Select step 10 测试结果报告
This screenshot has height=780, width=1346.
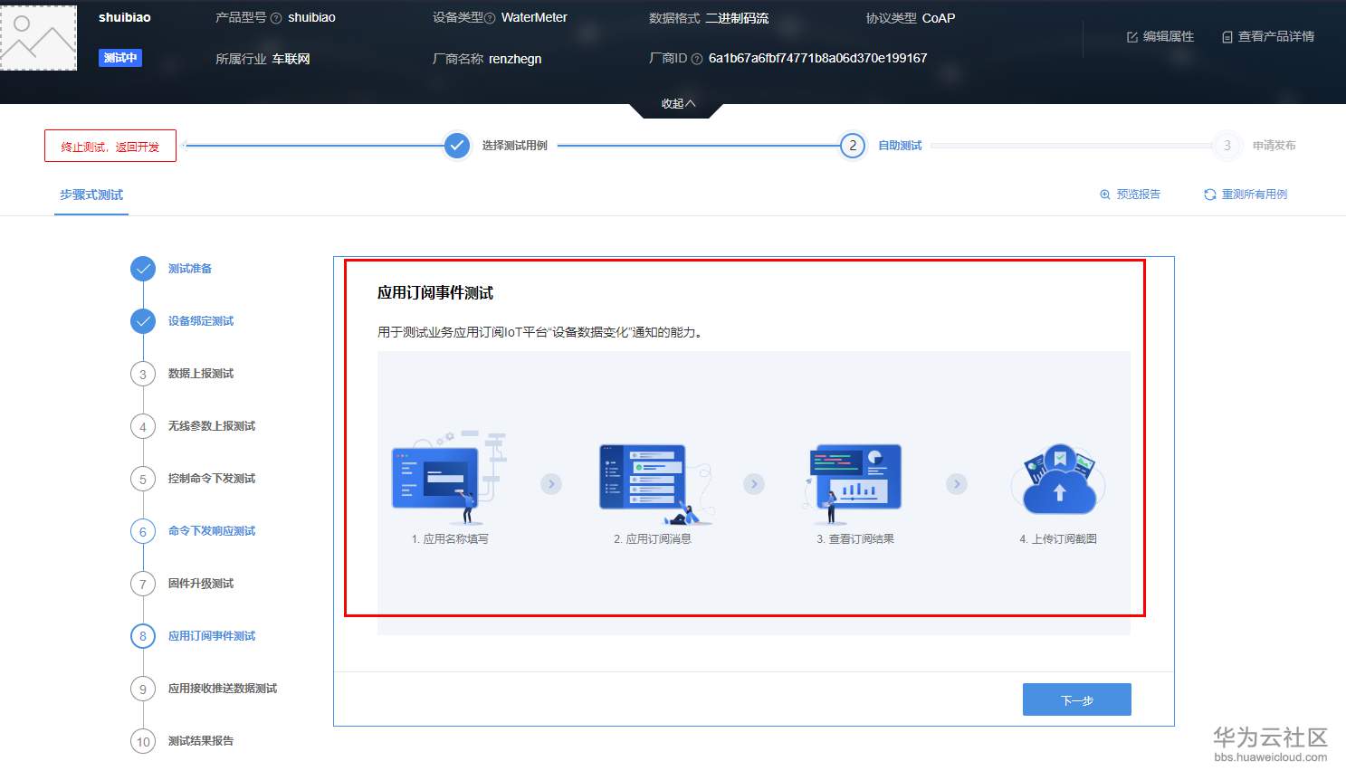184,741
